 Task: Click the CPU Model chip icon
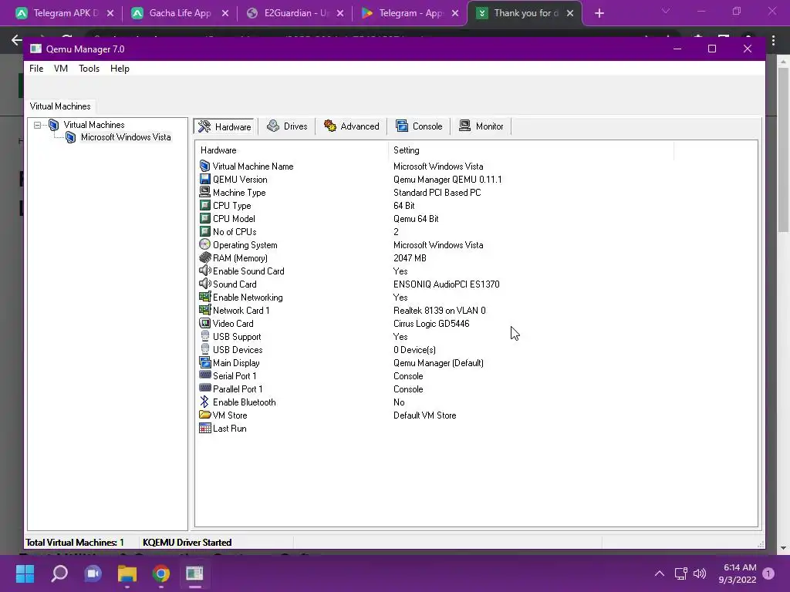[204, 218]
